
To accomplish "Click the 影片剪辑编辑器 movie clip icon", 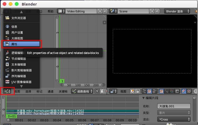I will pyautogui.click(x=7, y=70).
